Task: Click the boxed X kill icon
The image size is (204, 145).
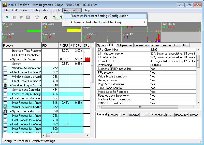Action: click(28, 17)
